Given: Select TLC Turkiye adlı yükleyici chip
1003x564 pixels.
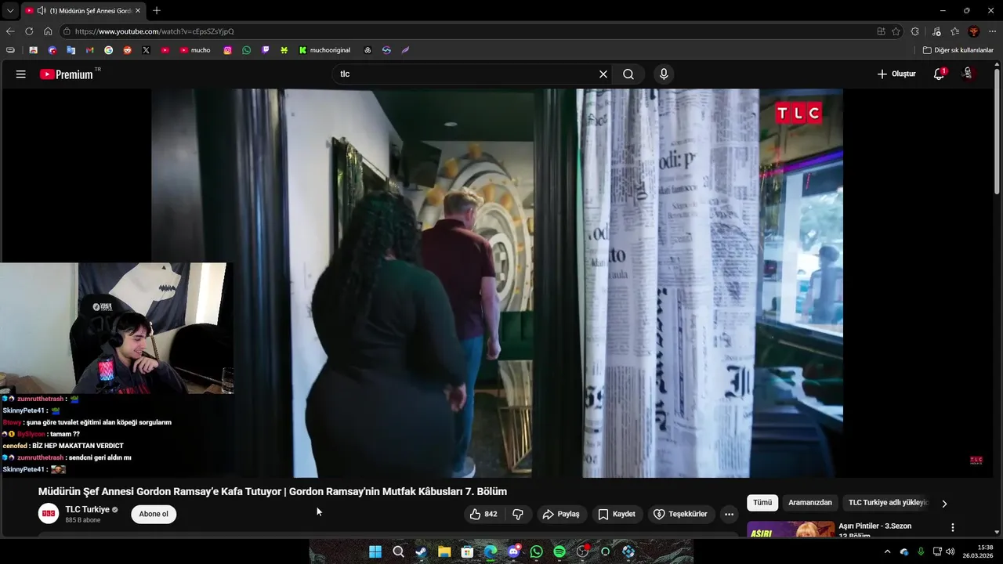Looking at the screenshot, I should click(x=888, y=503).
